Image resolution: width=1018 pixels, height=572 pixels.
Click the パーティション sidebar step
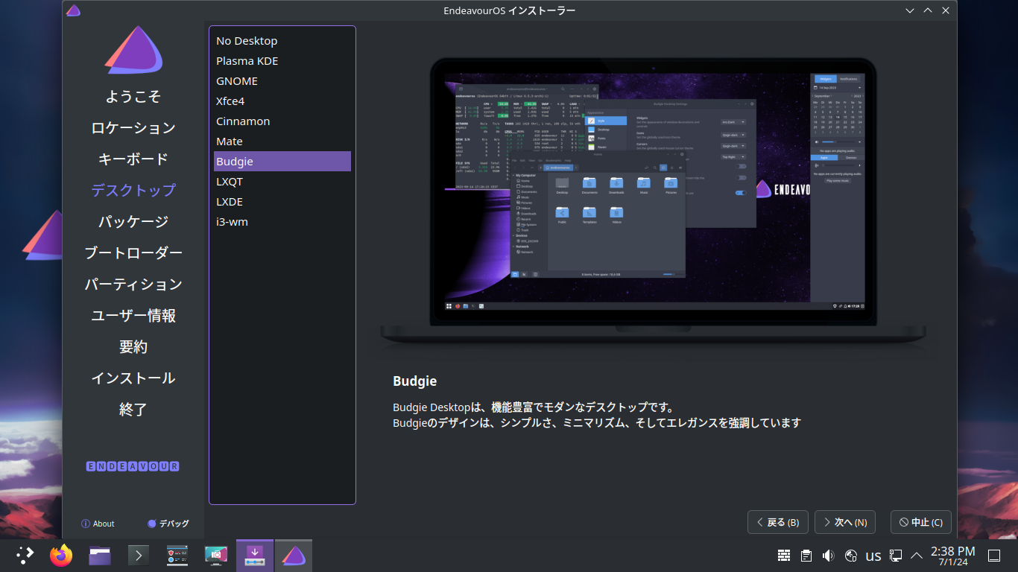pos(133,285)
